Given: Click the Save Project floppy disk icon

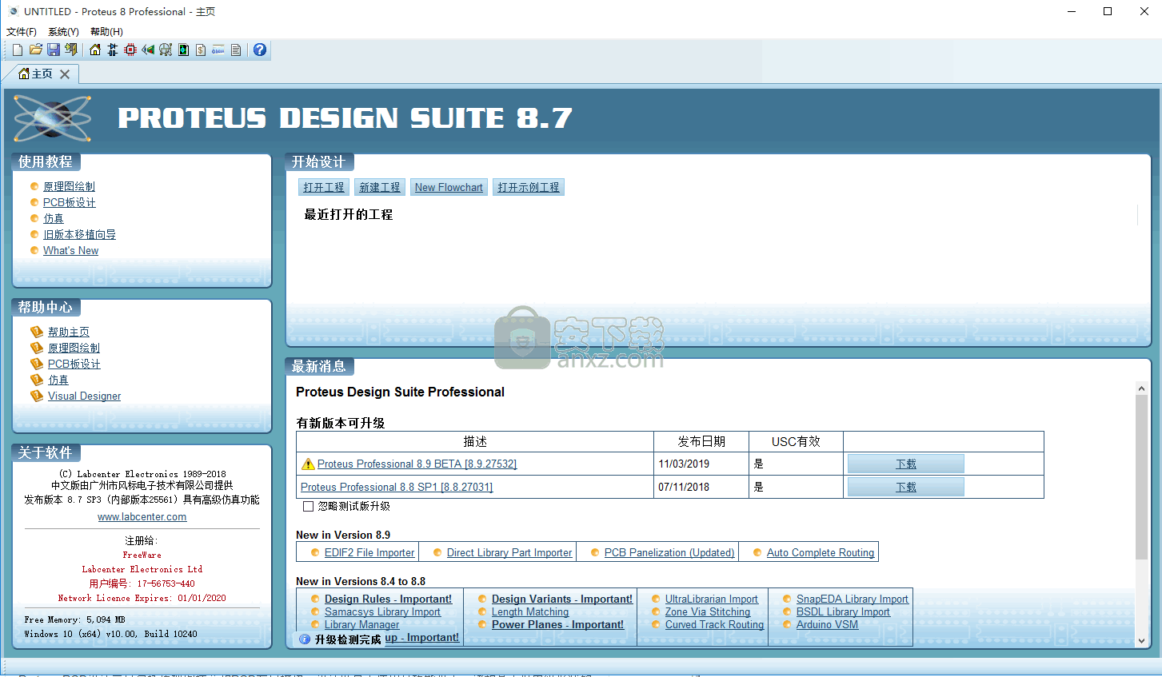Looking at the screenshot, I should point(54,50).
